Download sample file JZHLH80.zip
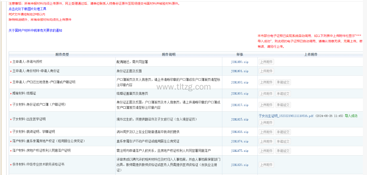367x175 pixels. tap(240, 62)
